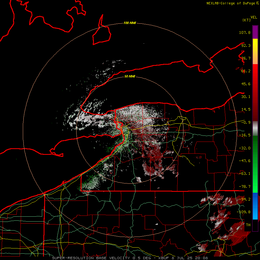The height and width of the screenshot is (260, 260).
Task: Click the -94.2 velocity scale value
Action: (245, 199)
